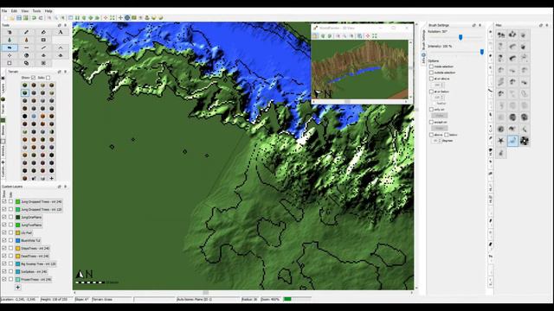Open the Tools menu
The image size is (554, 311).
click(x=36, y=11)
